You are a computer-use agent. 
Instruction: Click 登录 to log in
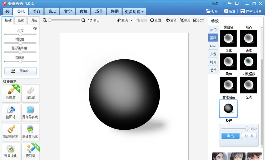click(x=215, y=3)
